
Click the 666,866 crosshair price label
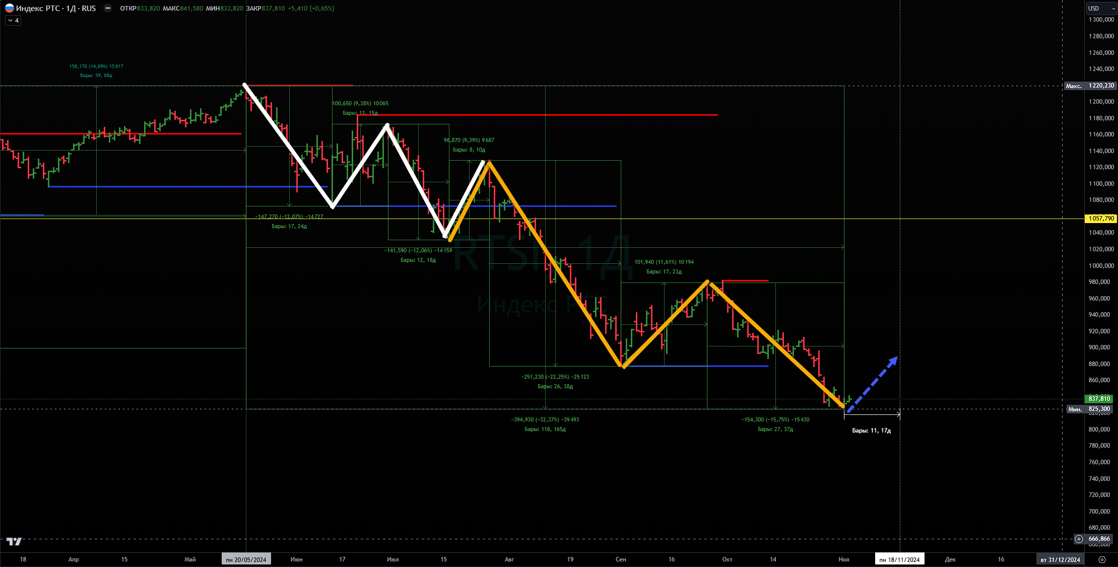[1099, 539]
